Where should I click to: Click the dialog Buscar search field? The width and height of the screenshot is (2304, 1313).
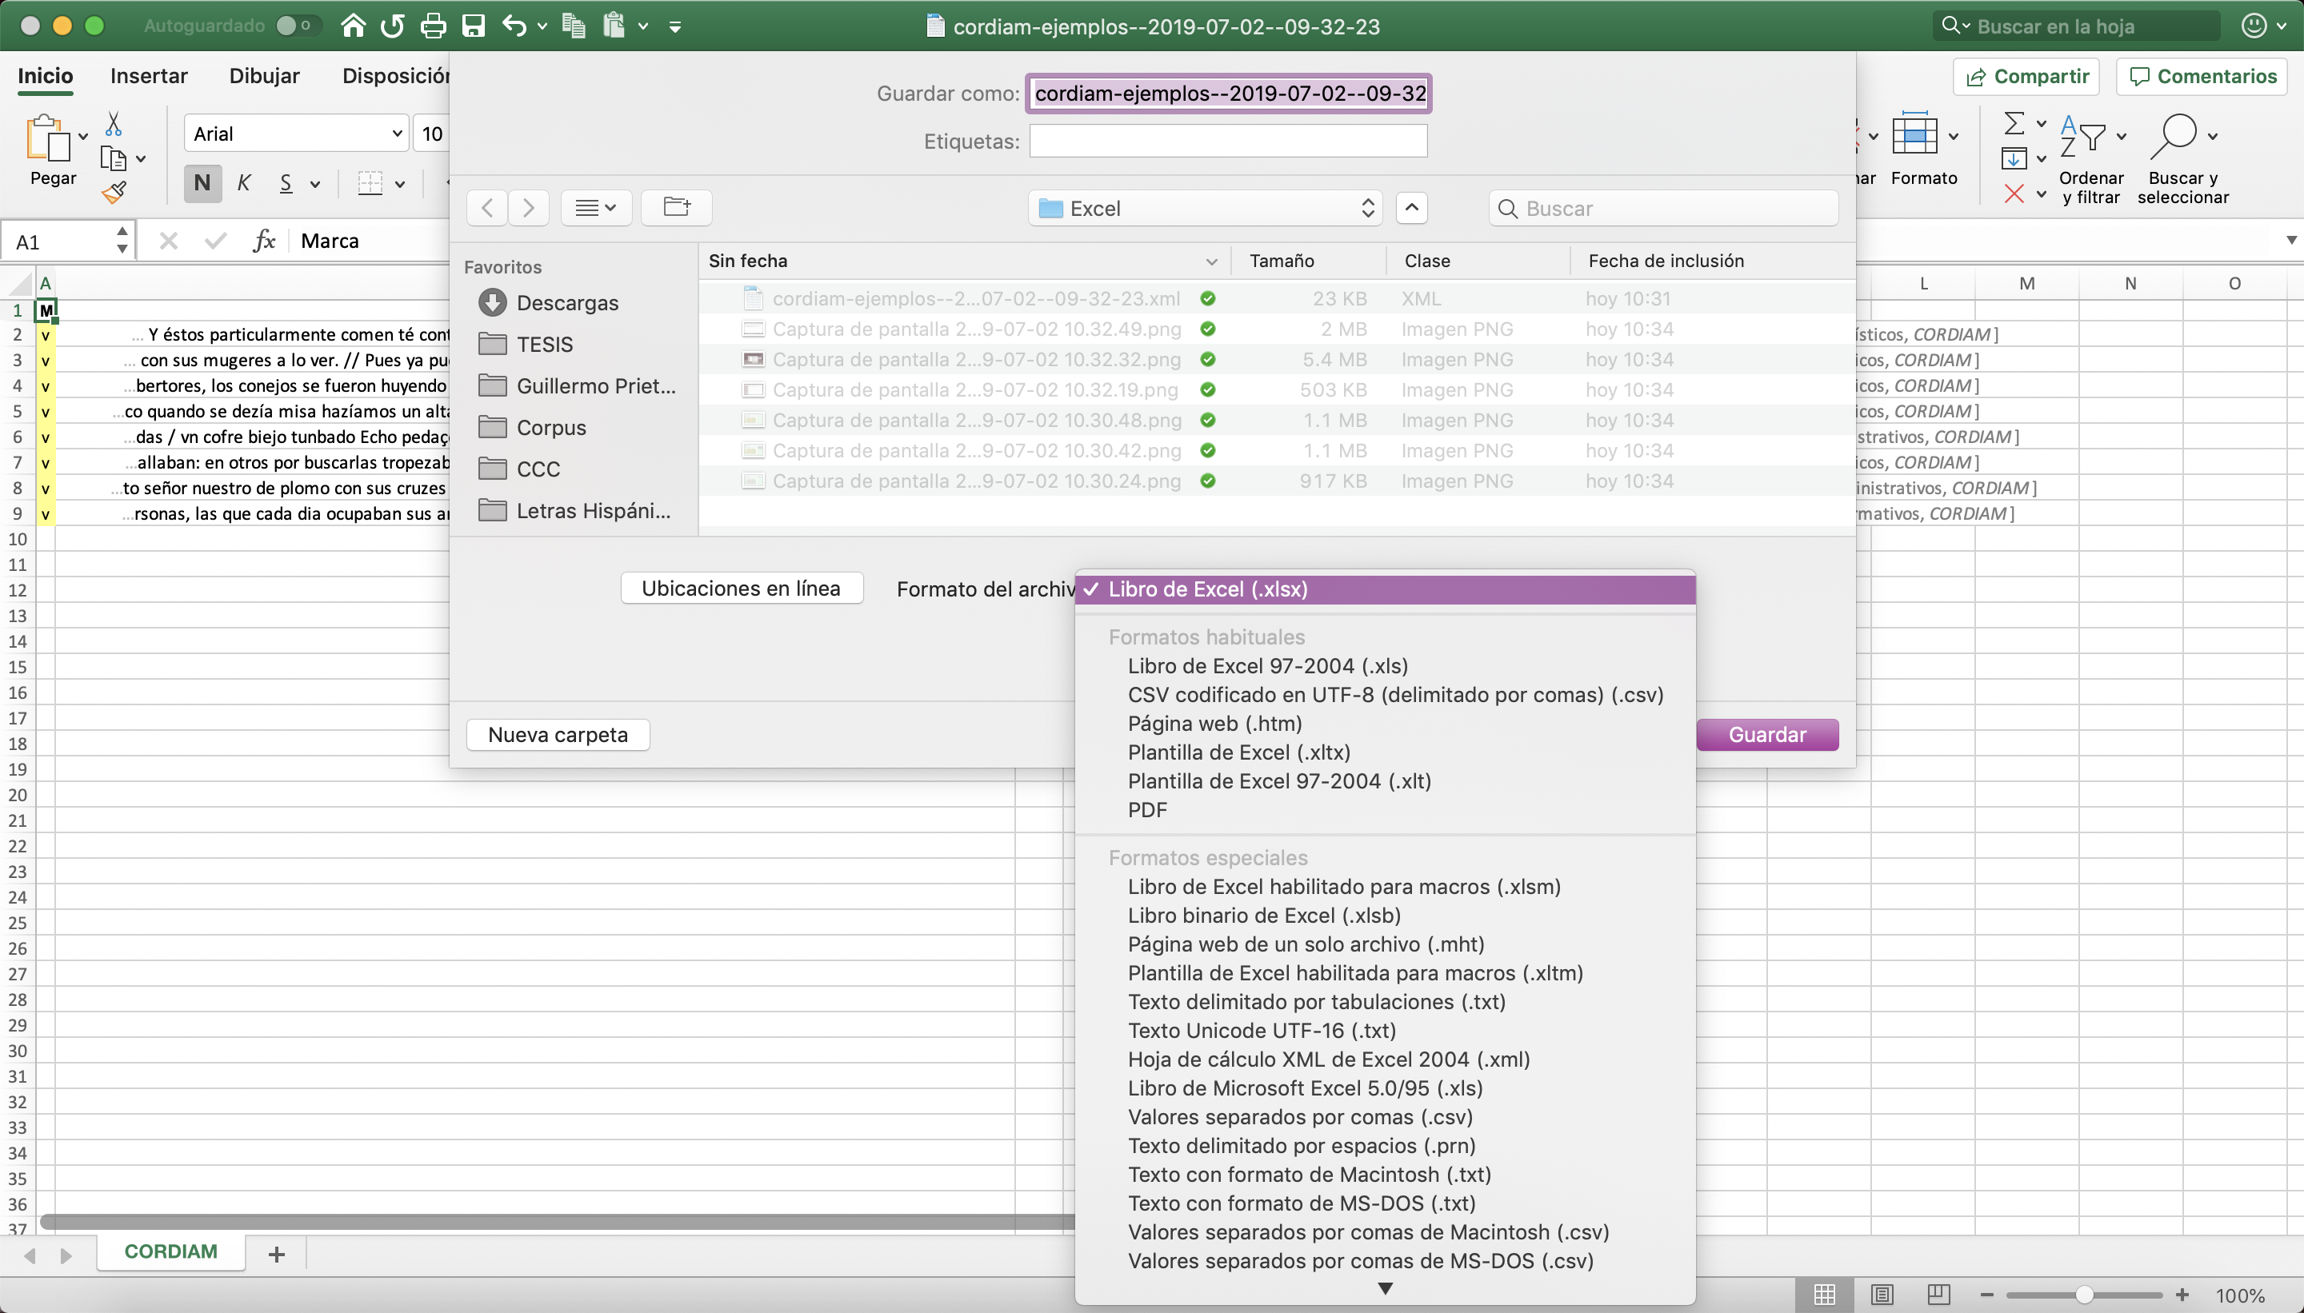1662,209
